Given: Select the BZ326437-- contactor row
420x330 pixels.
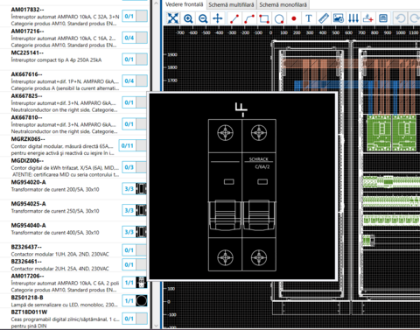Looking at the screenshot, I should (x=74, y=250).
